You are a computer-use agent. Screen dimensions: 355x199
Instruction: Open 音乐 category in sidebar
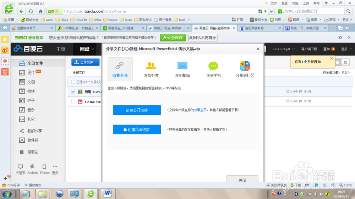click(x=31, y=110)
